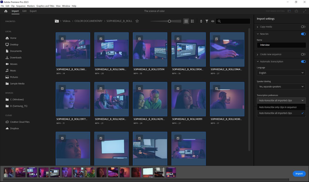
Task: Toggle the Copy media switch
Action: point(303,27)
